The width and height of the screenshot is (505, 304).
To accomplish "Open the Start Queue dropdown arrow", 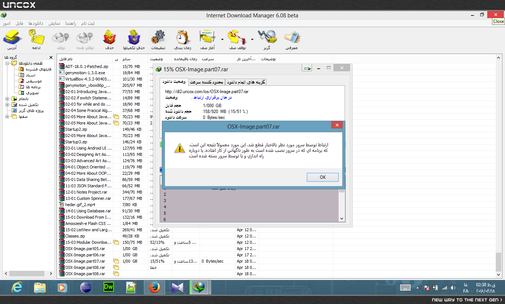I will coord(222,39).
